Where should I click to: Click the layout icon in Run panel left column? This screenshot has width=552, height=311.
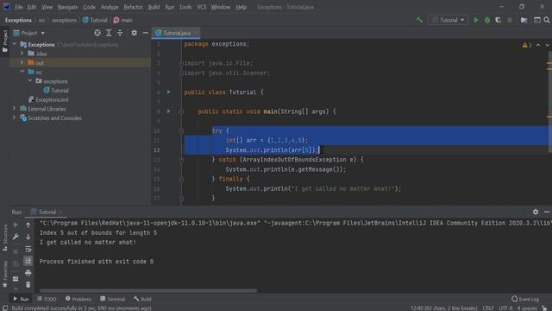point(16,279)
